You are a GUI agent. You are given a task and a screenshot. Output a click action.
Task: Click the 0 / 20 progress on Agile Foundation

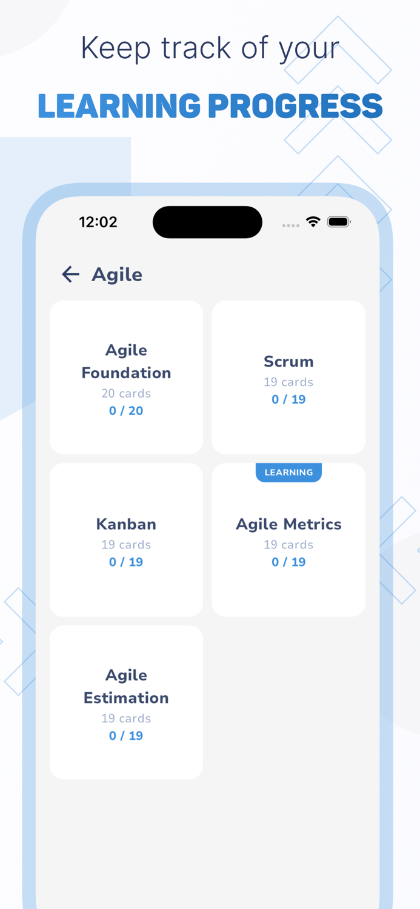click(x=126, y=410)
